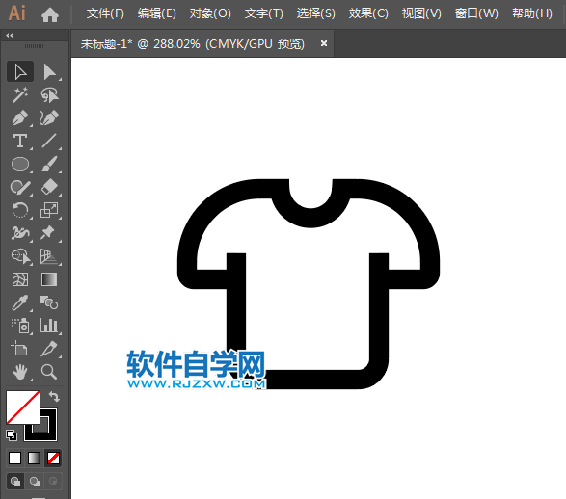The height and width of the screenshot is (499, 566).
Task: Open the 效果(C) menu
Action: [x=368, y=13]
